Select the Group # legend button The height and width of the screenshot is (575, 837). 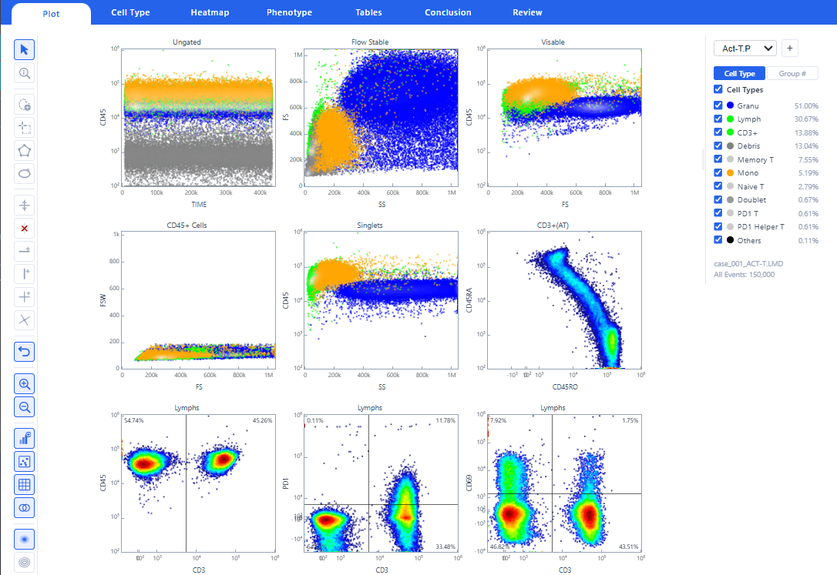792,74
